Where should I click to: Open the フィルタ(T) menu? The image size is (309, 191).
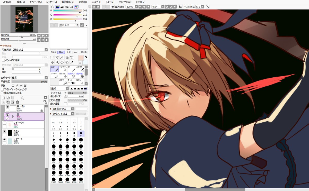pyautogui.click(x=96, y=2)
